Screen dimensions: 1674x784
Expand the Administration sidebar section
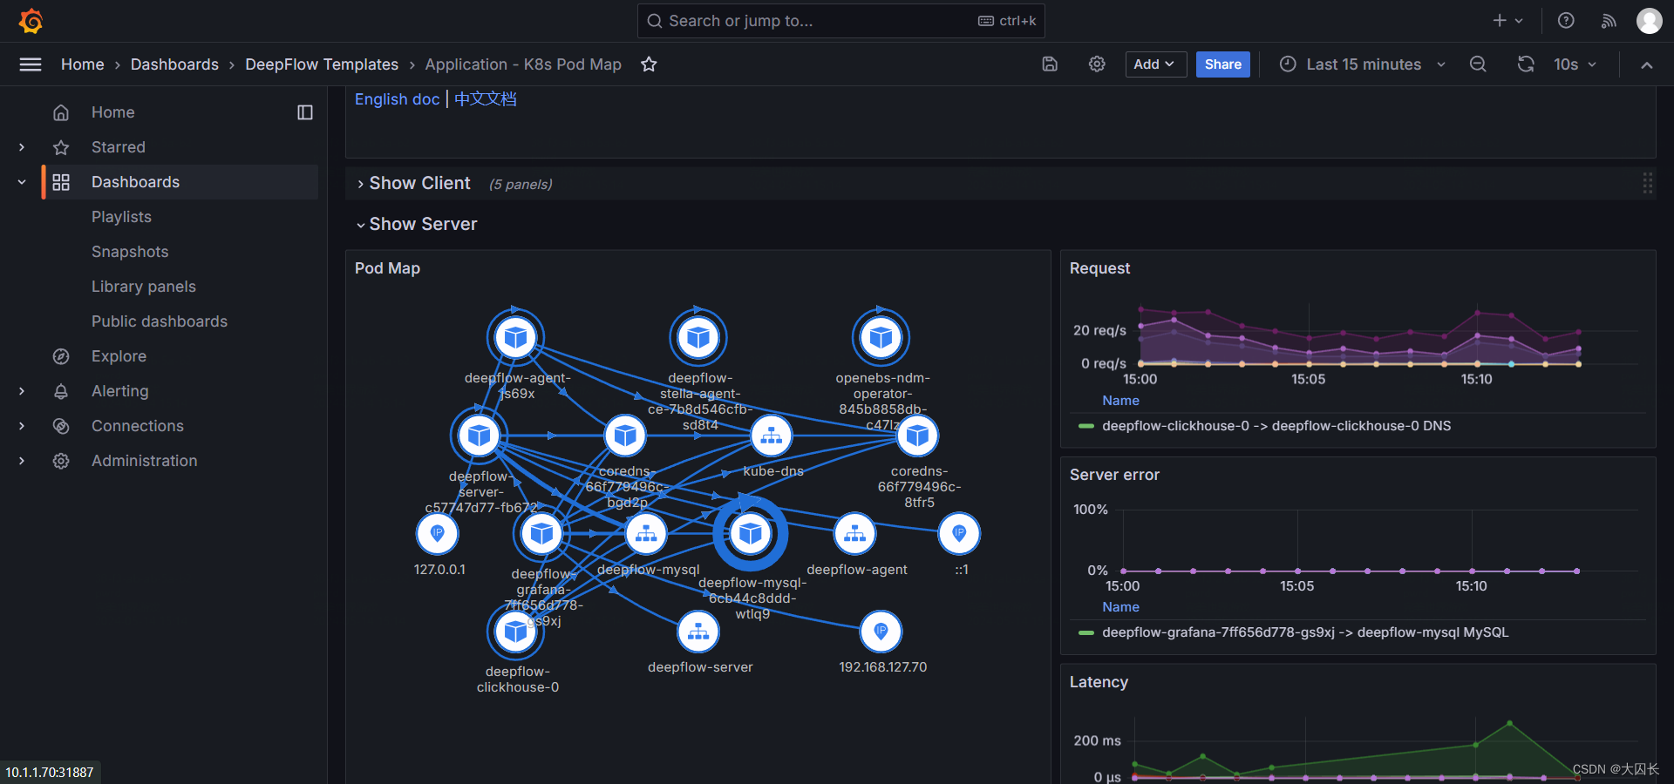pos(22,461)
